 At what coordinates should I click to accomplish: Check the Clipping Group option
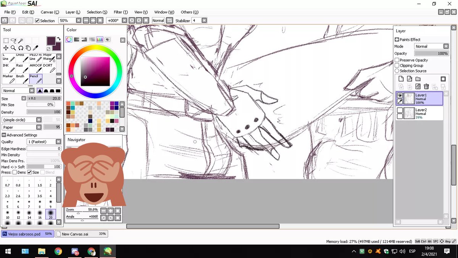click(x=397, y=65)
